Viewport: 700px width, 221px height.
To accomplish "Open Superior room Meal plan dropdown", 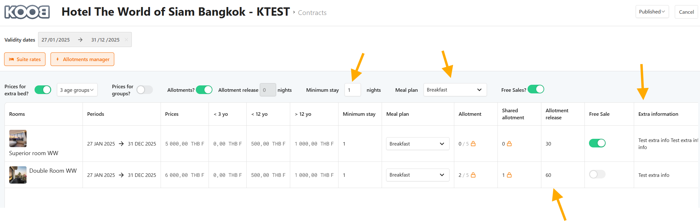I will (x=417, y=144).
